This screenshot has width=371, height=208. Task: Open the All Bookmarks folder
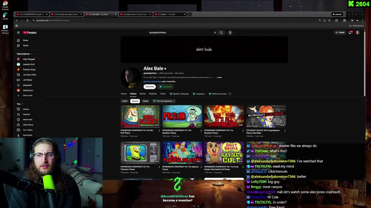click(357, 26)
